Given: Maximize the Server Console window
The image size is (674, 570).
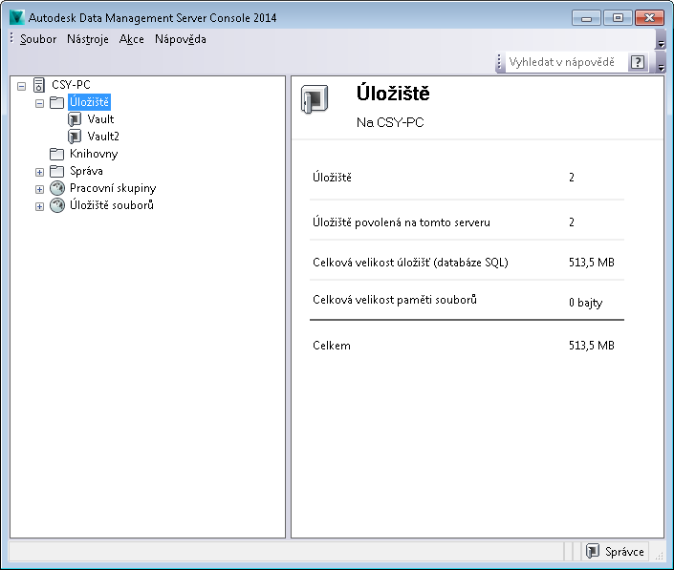Looking at the screenshot, I should tap(618, 18).
